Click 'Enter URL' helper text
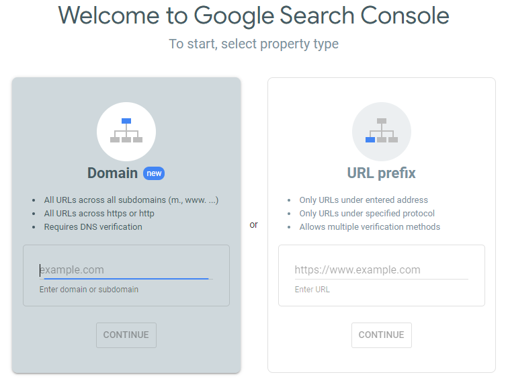 312,290
